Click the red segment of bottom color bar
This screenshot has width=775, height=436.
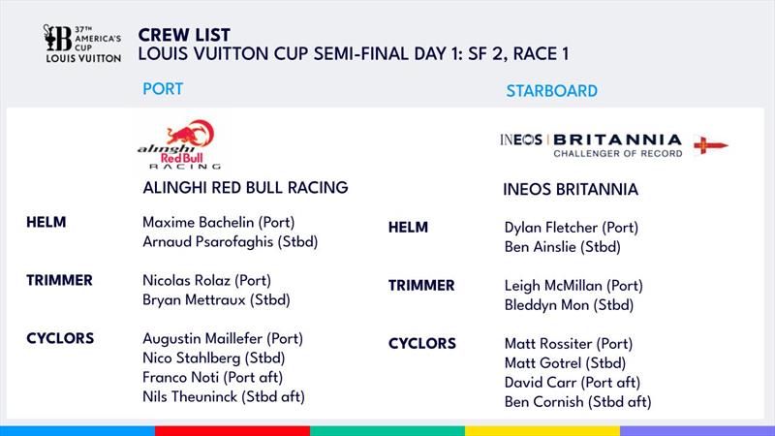pyautogui.click(x=232, y=431)
